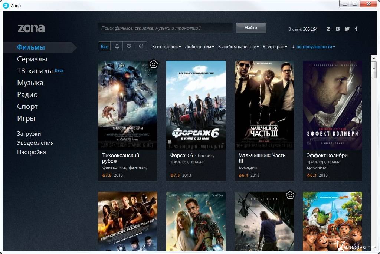Click the vertical scrollbar thumb
Screen dimensions: 380x254
[x=374, y=70]
